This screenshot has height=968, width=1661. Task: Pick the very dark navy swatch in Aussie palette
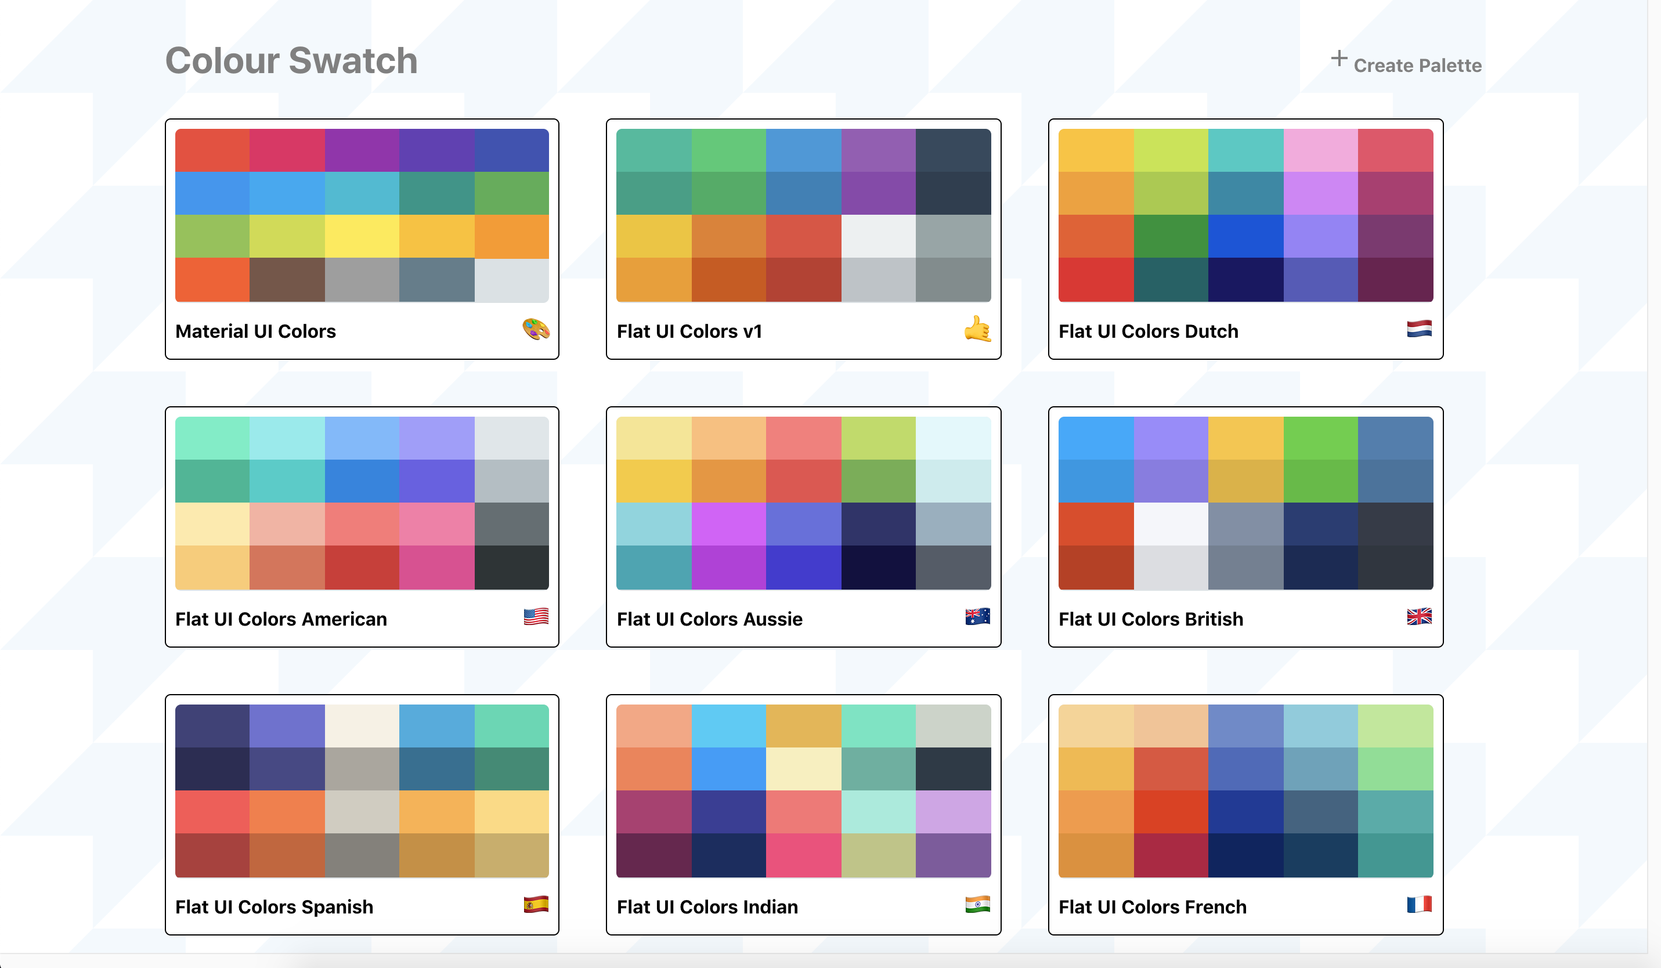point(878,568)
